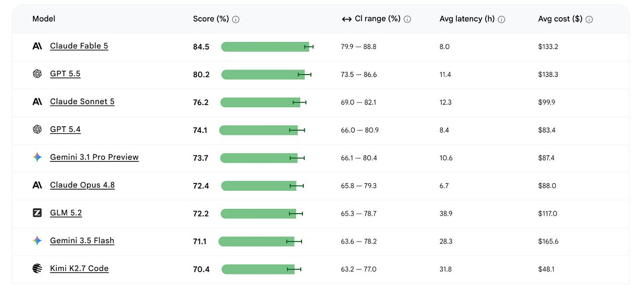Click the Gemini sparkle icon beside Gemini 3.1 Pro Preview

37,157
